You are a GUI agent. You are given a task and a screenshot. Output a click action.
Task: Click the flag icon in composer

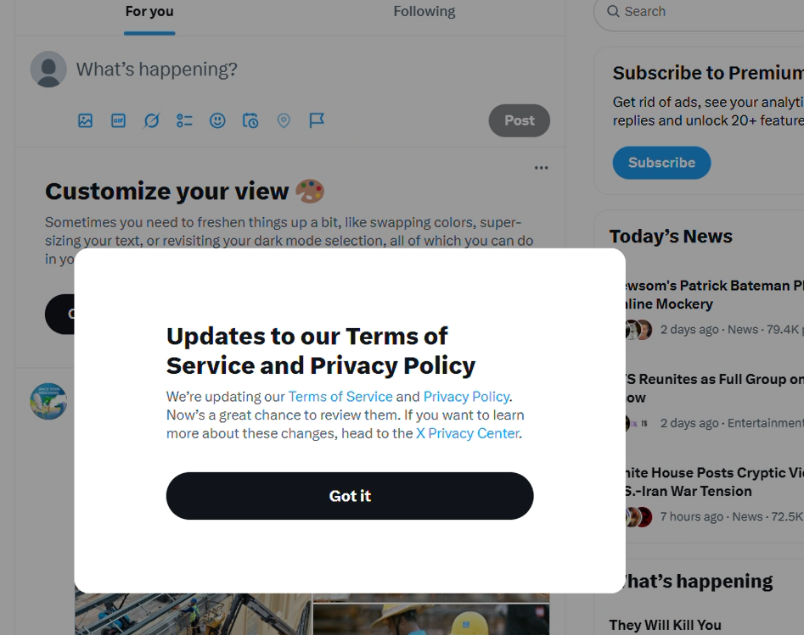[x=317, y=120]
